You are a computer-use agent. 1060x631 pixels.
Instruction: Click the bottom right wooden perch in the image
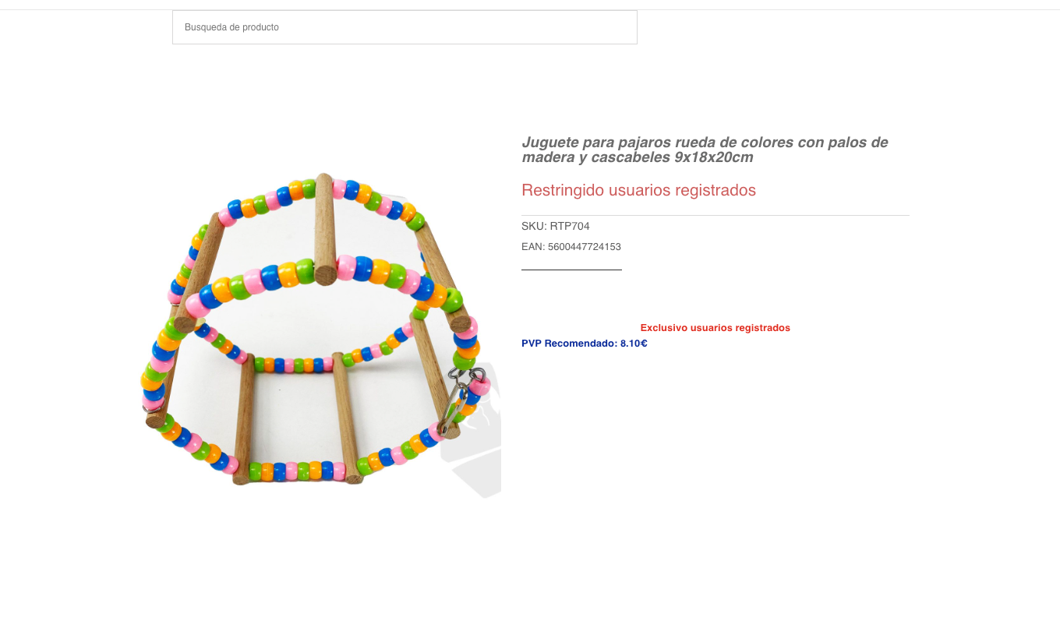348,418
